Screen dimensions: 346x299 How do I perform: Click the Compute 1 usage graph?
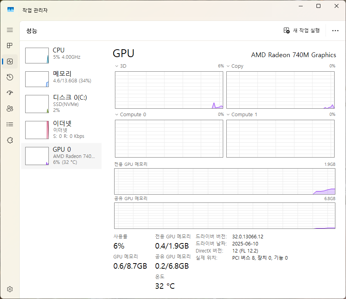[281, 139]
